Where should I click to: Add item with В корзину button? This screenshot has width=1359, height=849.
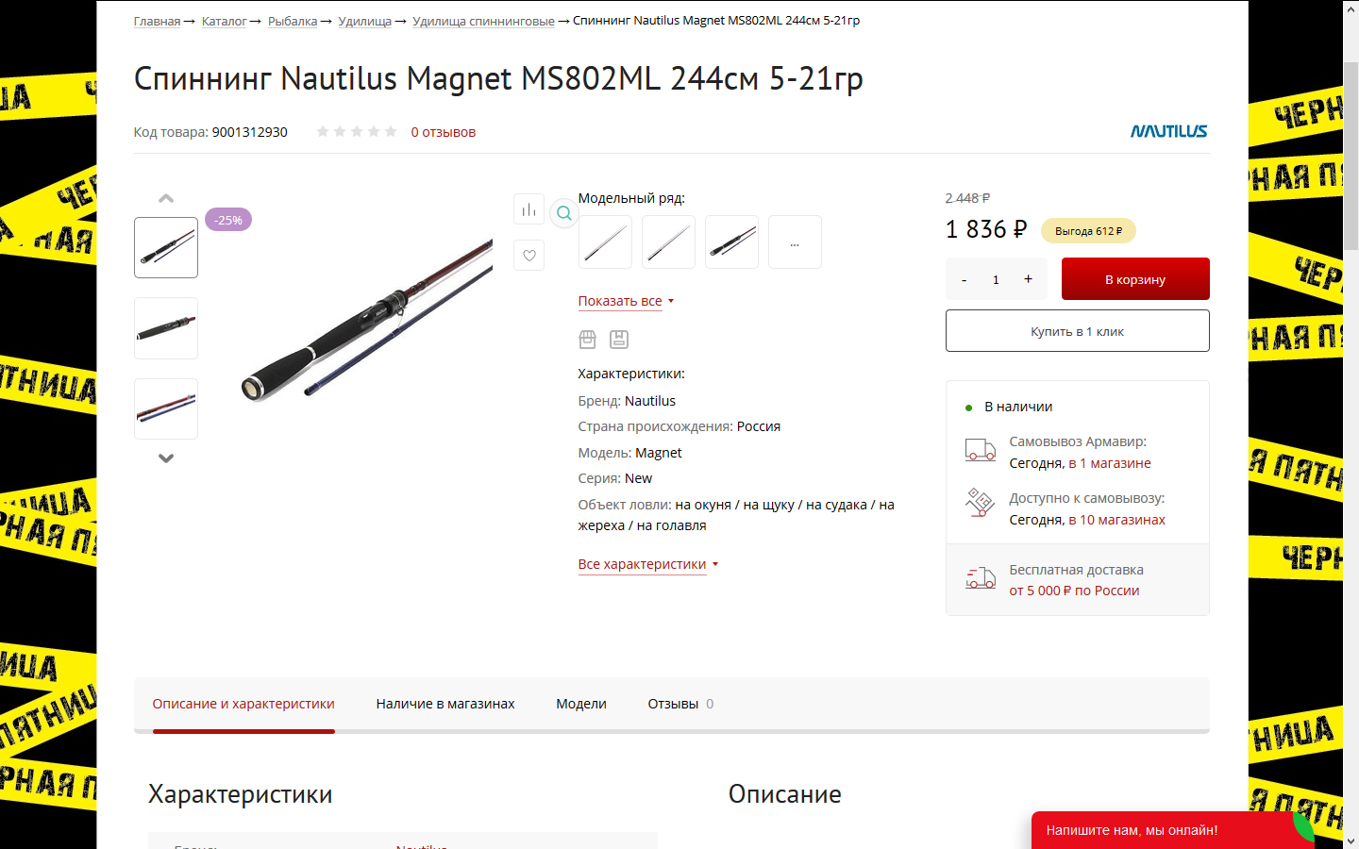1135,279
